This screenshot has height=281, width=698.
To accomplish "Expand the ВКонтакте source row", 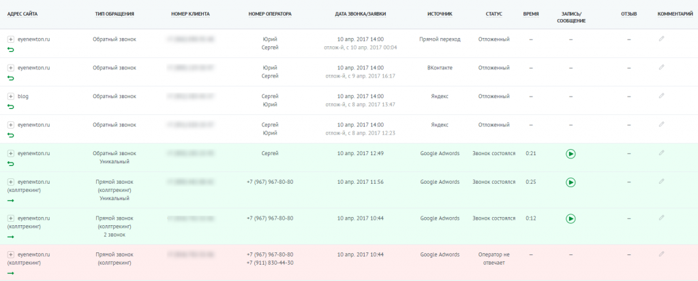I will 11,68.
